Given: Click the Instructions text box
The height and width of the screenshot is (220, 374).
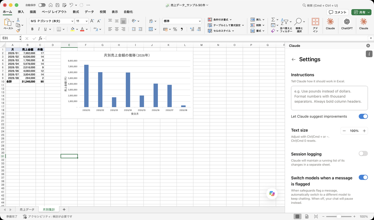Looking at the screenshot, I should [329, 98].
